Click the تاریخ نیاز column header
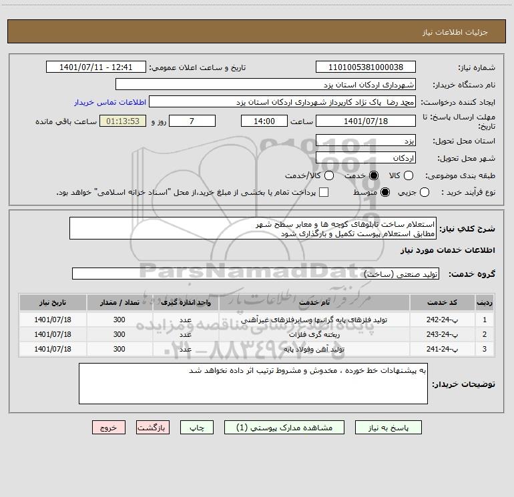The height and width of the screenshot is (497, 514). pos(53,302)
